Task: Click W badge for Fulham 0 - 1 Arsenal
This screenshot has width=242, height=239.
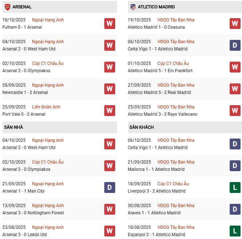Action: pyautogui.click(x=110, y=24)
